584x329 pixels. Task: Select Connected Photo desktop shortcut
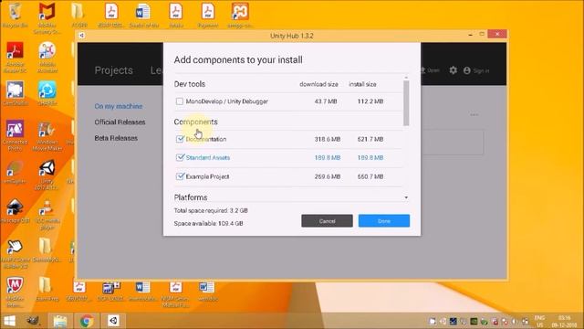tap(15, 135)
